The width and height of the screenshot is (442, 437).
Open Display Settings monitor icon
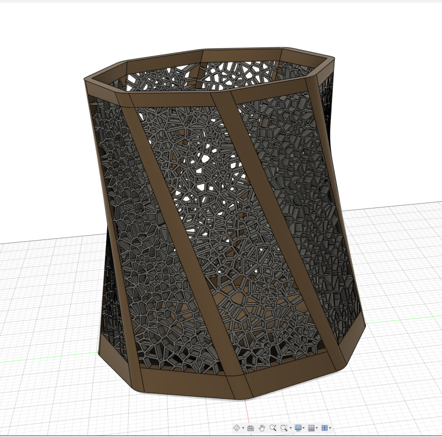point(298,428)
